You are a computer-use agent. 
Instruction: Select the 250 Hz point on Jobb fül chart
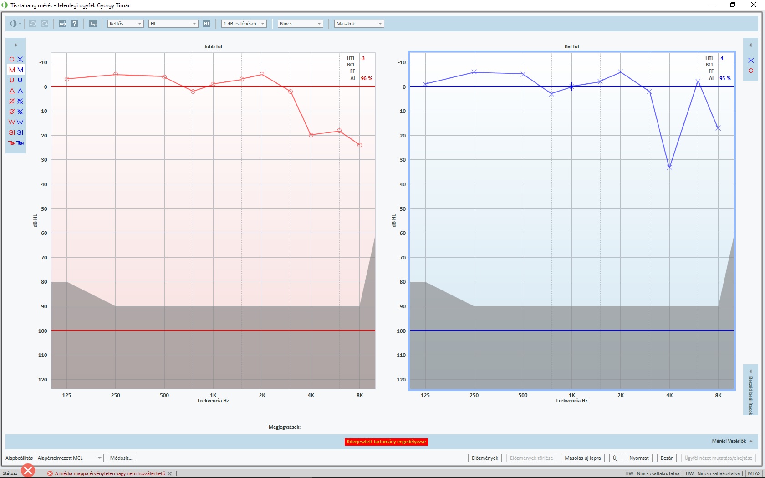point(116,74)
